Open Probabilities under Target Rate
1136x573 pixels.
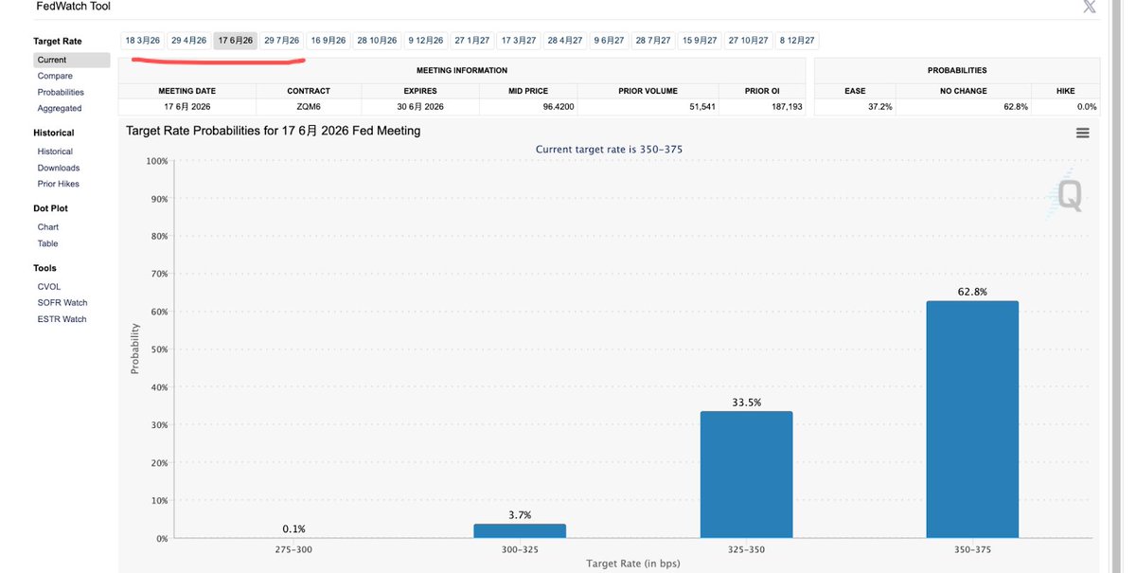point(61,92)
